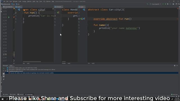
Task: Click the wrench settings icon in Messages sidebar
Action: coord(4,79)
